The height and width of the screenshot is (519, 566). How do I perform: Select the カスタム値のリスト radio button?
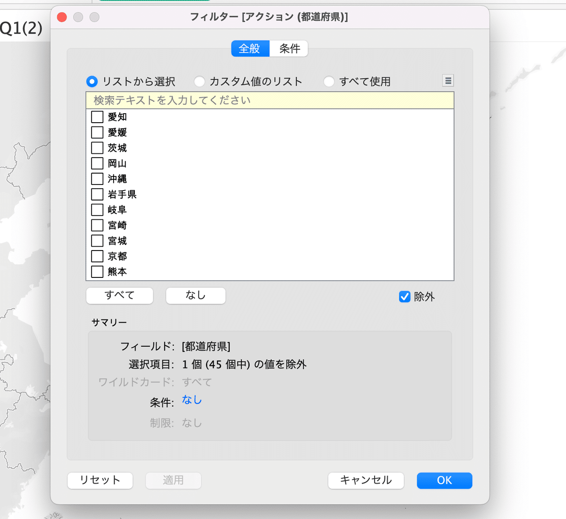(200, 81)
